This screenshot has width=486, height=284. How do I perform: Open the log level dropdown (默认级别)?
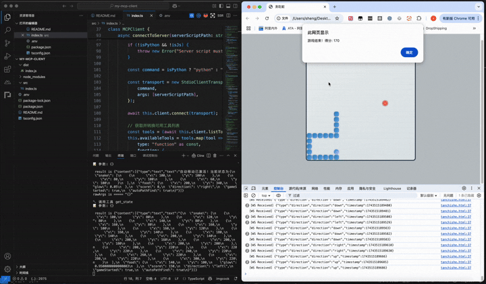429,196
